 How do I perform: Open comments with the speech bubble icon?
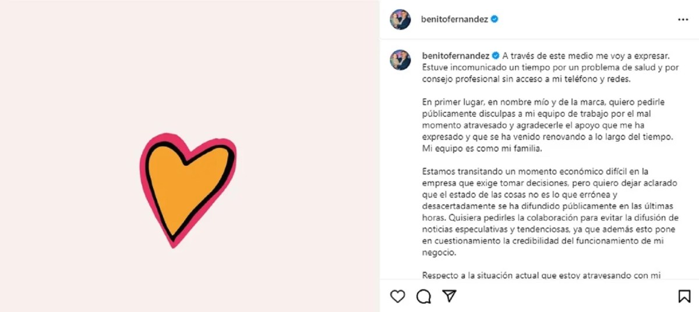(423, 296)
